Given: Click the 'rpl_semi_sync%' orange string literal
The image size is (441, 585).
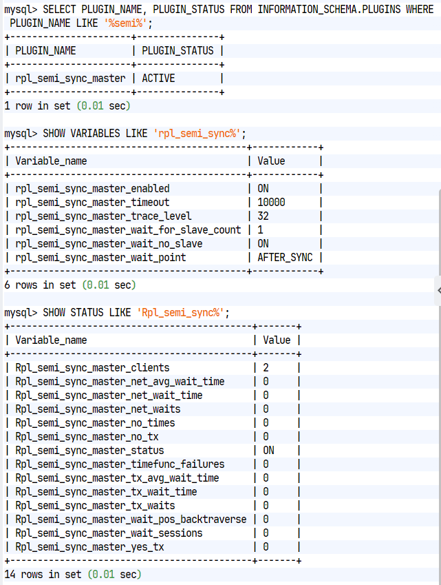Looking at the screenshot, I should pos(197,134).
